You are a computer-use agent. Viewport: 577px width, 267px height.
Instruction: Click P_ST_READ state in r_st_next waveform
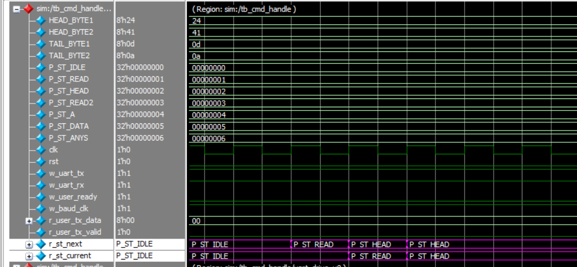pyautogui.click(x=313, y=244)
